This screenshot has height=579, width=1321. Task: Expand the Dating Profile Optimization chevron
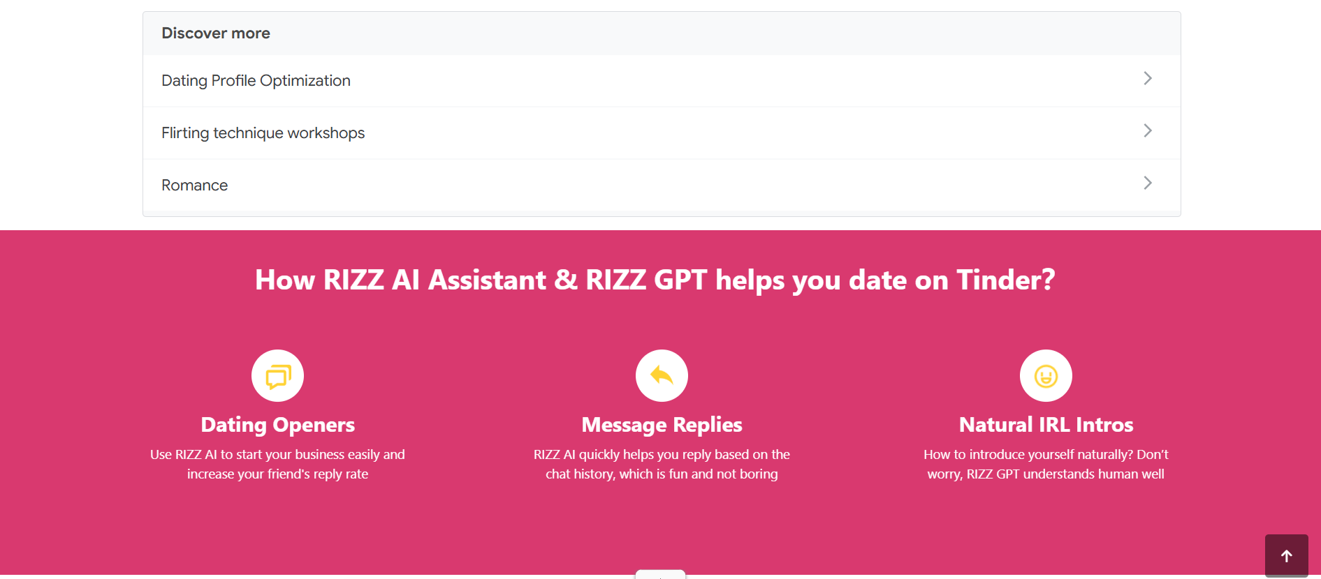1148,78
